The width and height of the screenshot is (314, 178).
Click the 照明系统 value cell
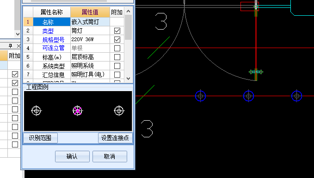[x=90, y=66]
